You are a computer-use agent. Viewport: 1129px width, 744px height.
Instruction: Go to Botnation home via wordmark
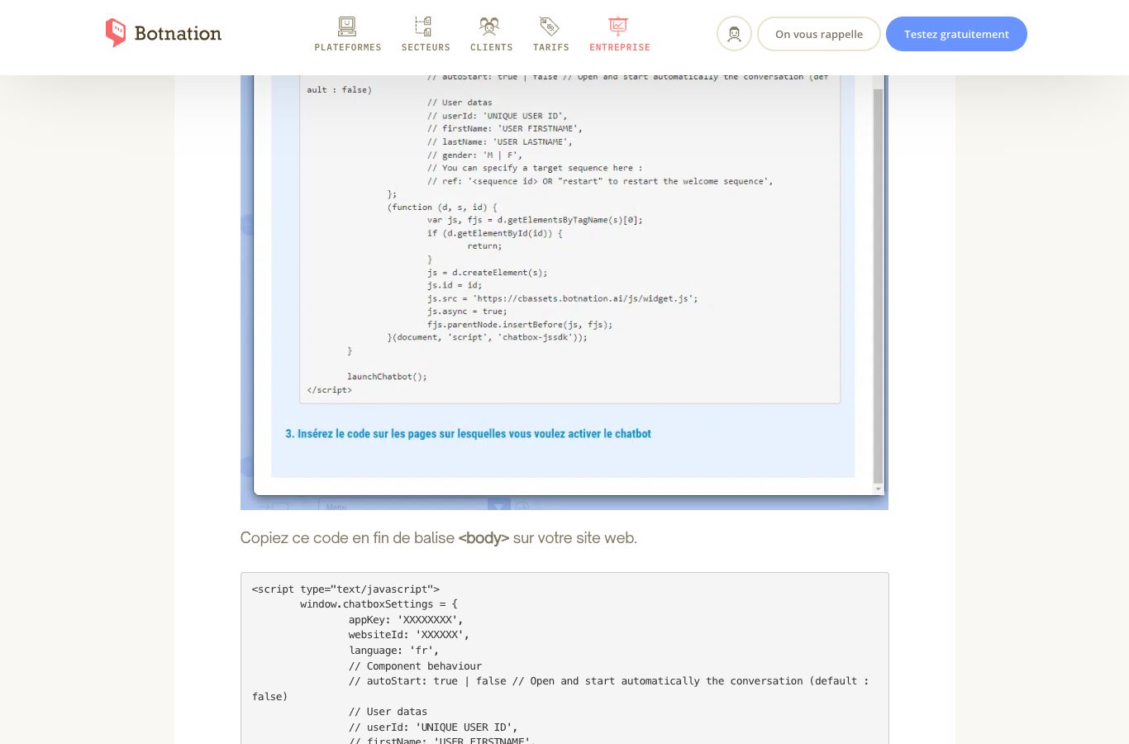tap(178, 33)
